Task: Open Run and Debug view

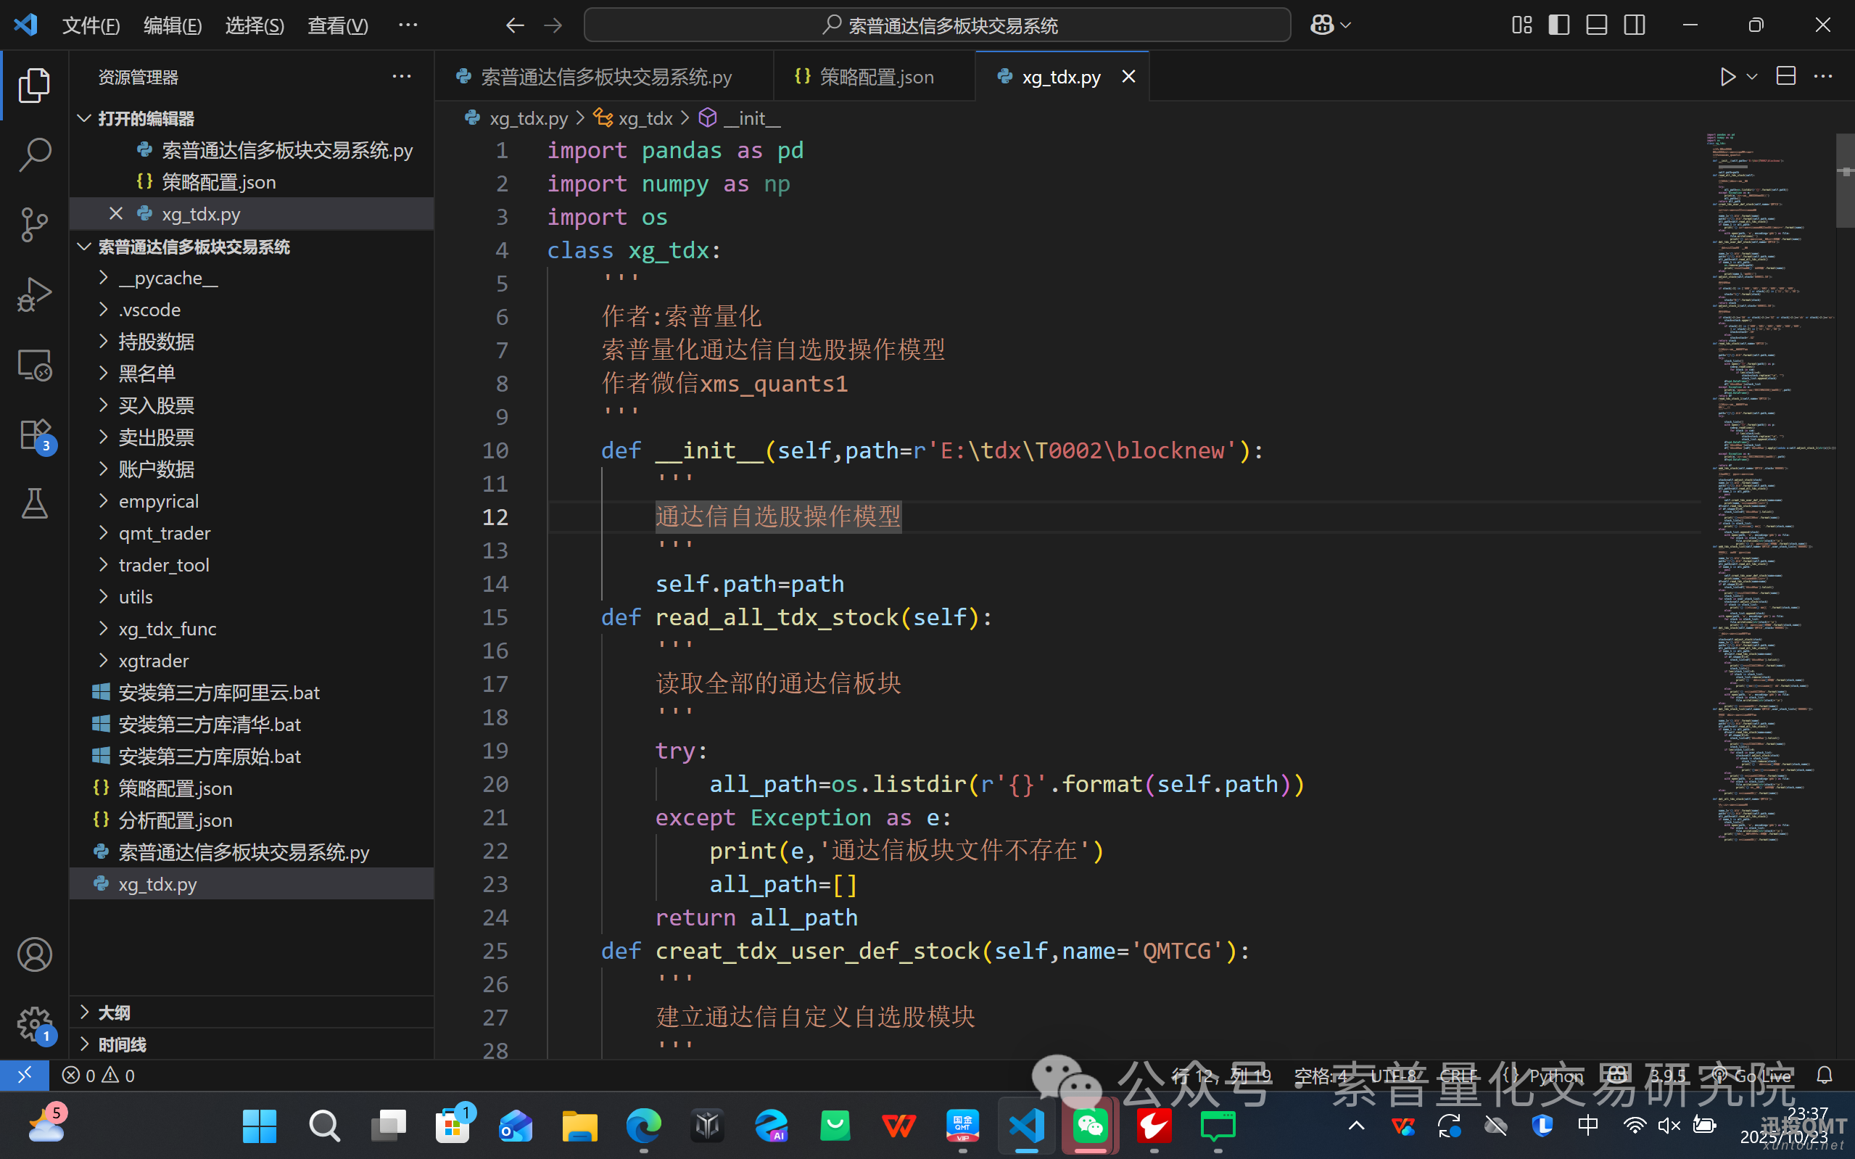Action: coord(35,294)
